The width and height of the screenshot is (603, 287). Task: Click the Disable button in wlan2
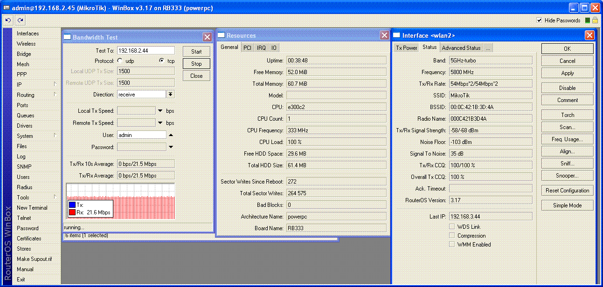pyautogui.click(x=567, y=88)
